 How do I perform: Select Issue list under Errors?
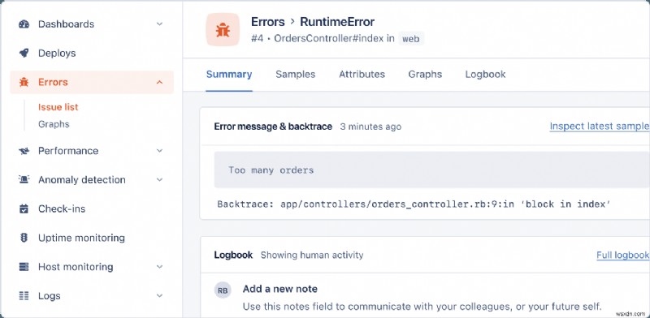(x=58, y=107)
